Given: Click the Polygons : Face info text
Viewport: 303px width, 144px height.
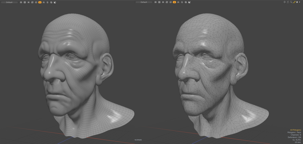Looking at the screenshot, I should [294, 133].
